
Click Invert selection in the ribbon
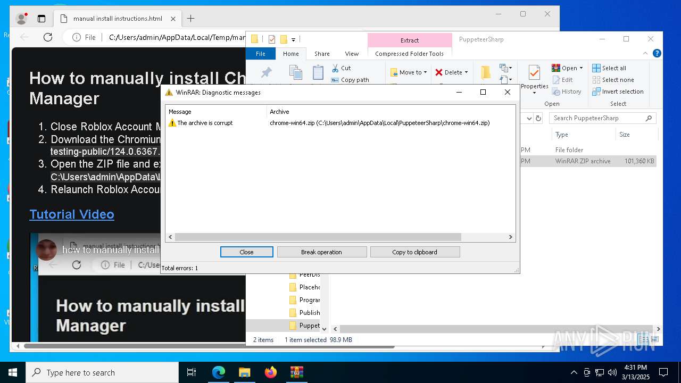[618, 91]
